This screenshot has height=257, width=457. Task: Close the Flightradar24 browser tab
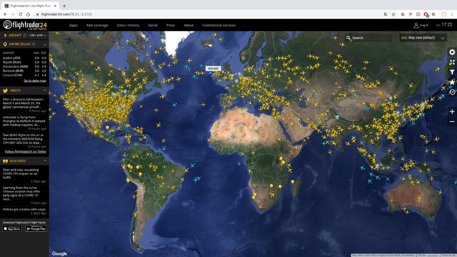(x=55, y=6)
